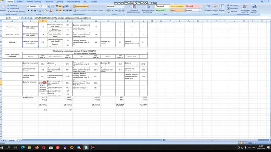Open the Заполнить fill menu
Screen dimensions: 271x152
pyautogui.click(x=233, y=8)
